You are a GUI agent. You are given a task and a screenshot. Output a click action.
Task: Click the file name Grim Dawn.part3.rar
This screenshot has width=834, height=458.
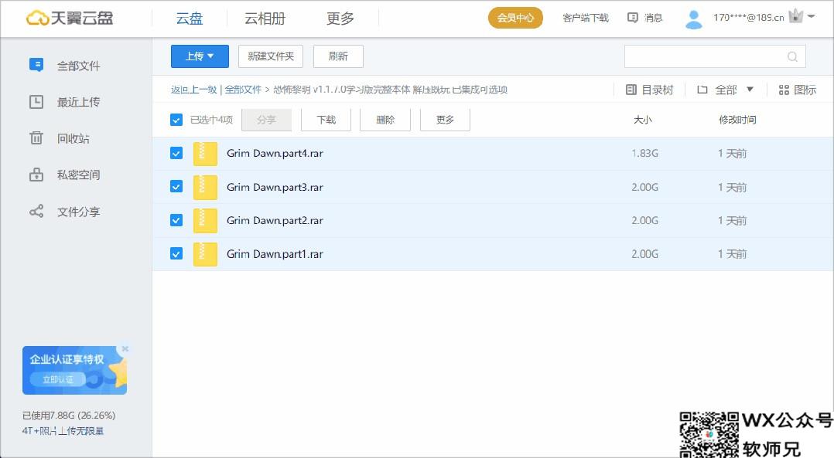pos(275,187)
